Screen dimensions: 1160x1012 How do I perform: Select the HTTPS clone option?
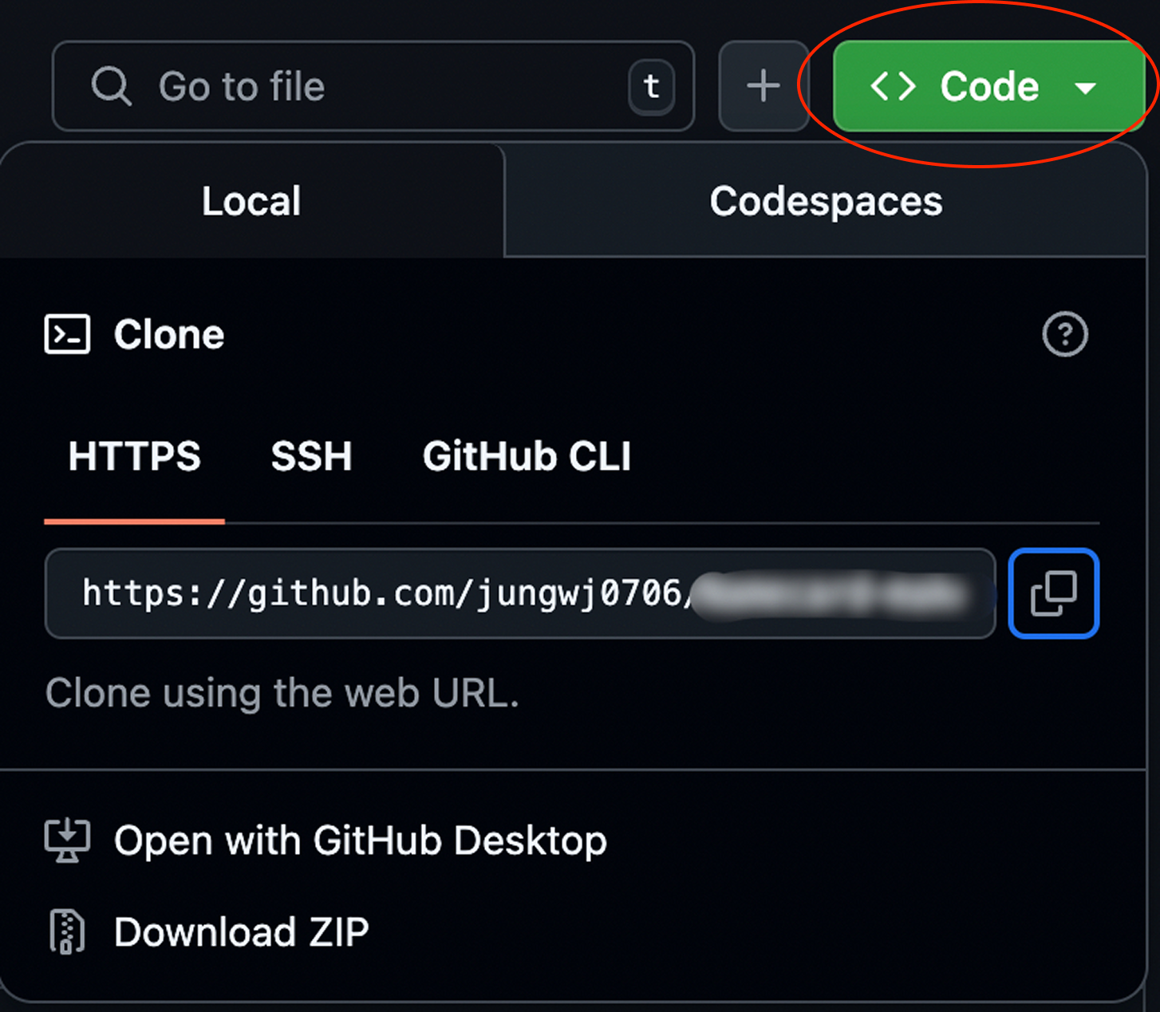tap(134, 457)
